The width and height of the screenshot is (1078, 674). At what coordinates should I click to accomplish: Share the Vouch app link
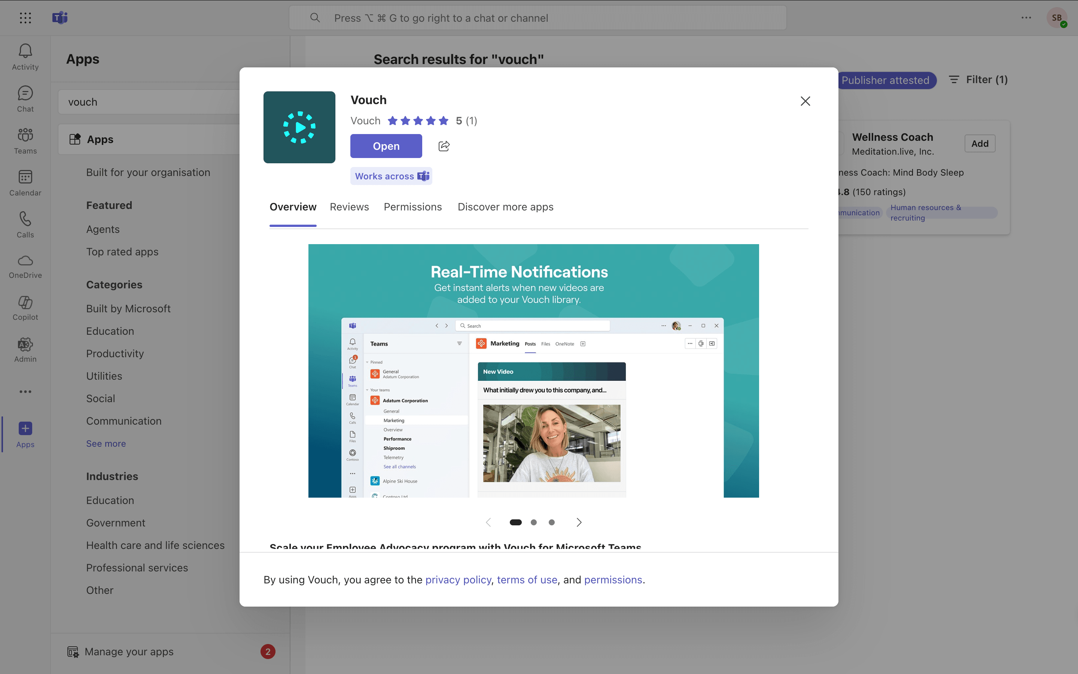[444, 146]
